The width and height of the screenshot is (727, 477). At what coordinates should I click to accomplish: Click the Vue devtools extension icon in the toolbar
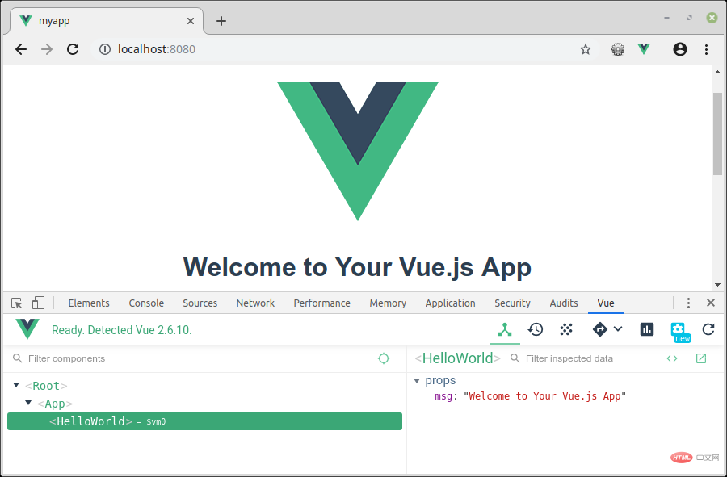[x=644, y=49]
